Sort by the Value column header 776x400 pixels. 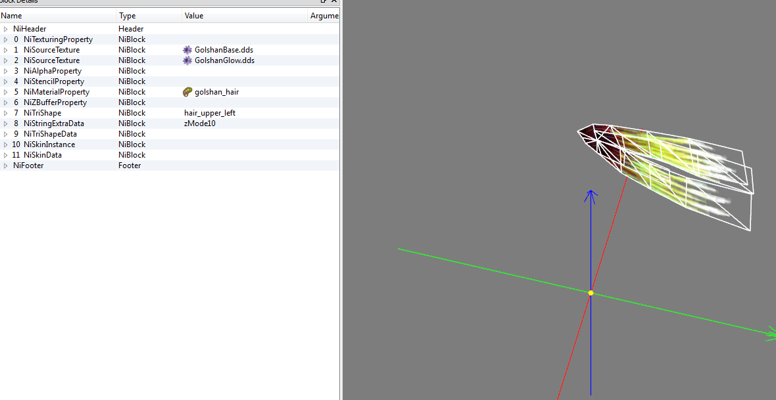pyautogui.click(x=245, y=16)
